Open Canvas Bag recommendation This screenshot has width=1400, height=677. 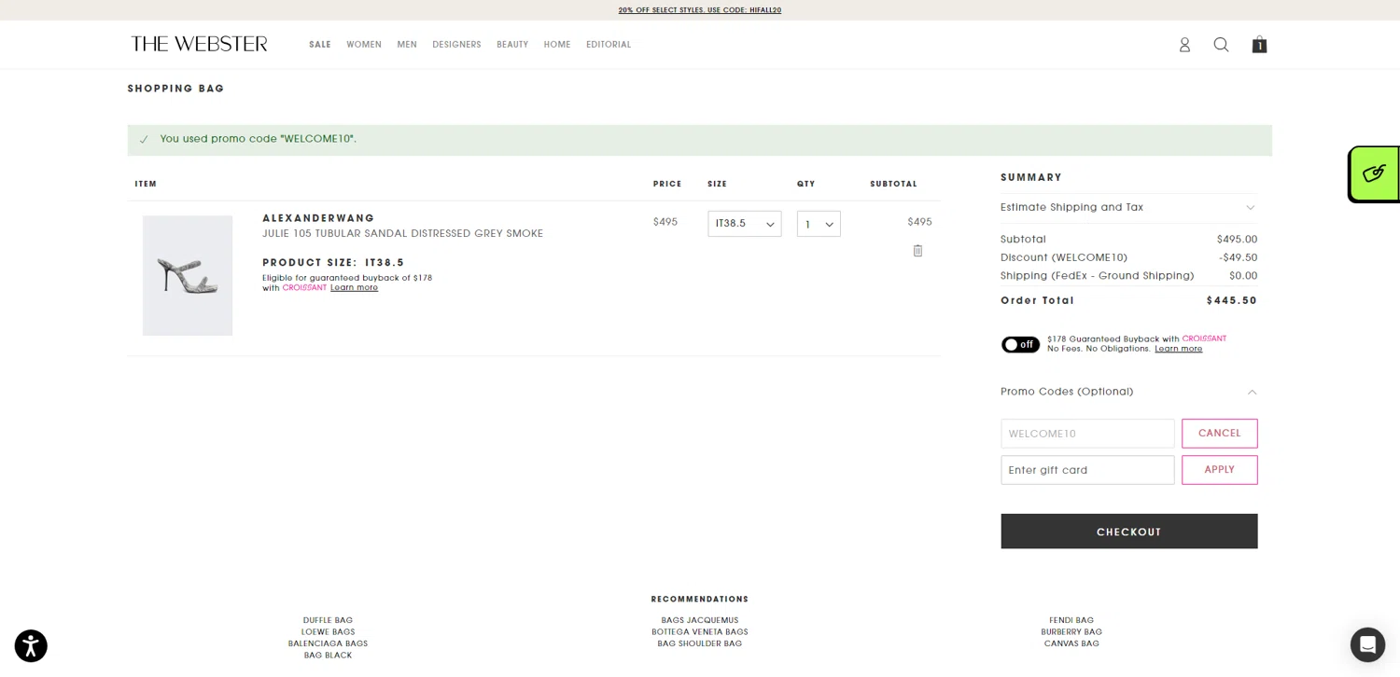click(x=1071, y=643)
